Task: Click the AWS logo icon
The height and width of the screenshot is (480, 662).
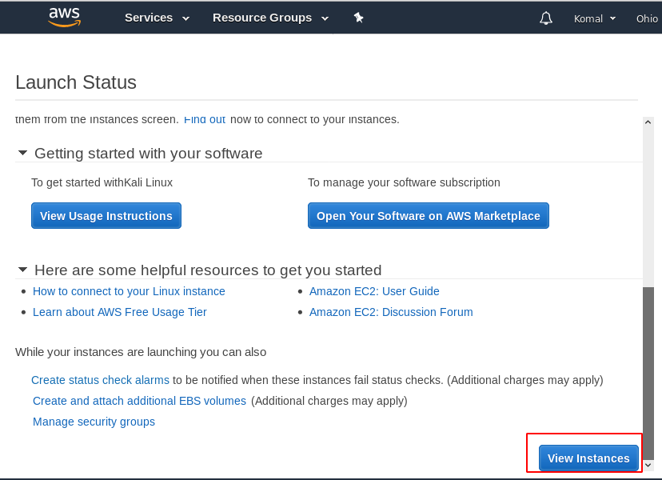Action: 65,17
